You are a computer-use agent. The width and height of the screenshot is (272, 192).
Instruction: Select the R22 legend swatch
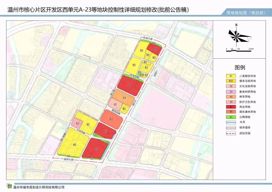[231, 81]
